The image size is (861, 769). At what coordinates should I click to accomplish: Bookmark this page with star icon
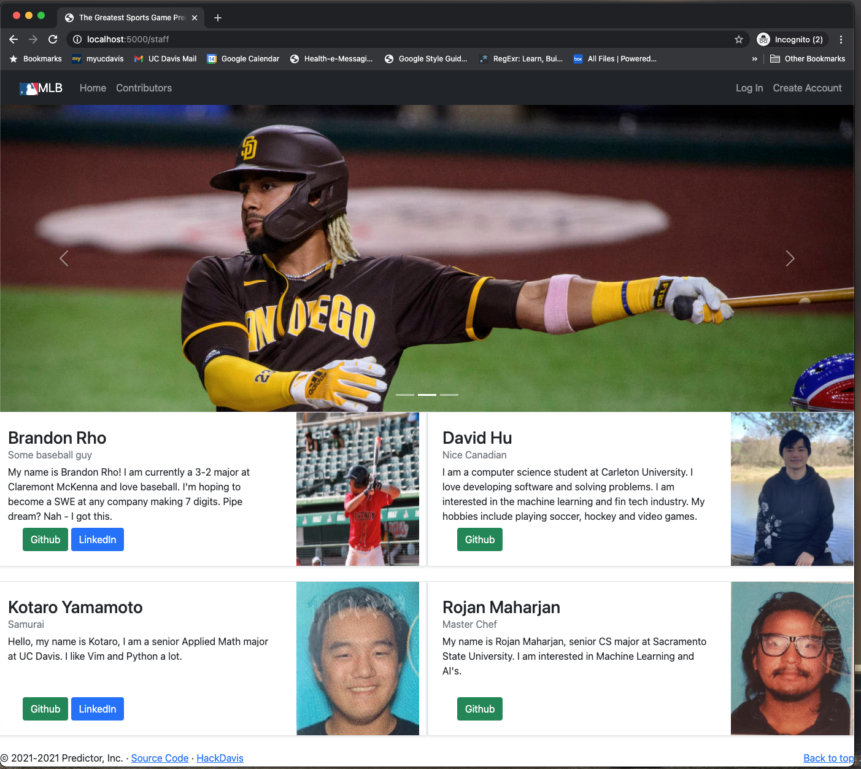click(739, 39)
